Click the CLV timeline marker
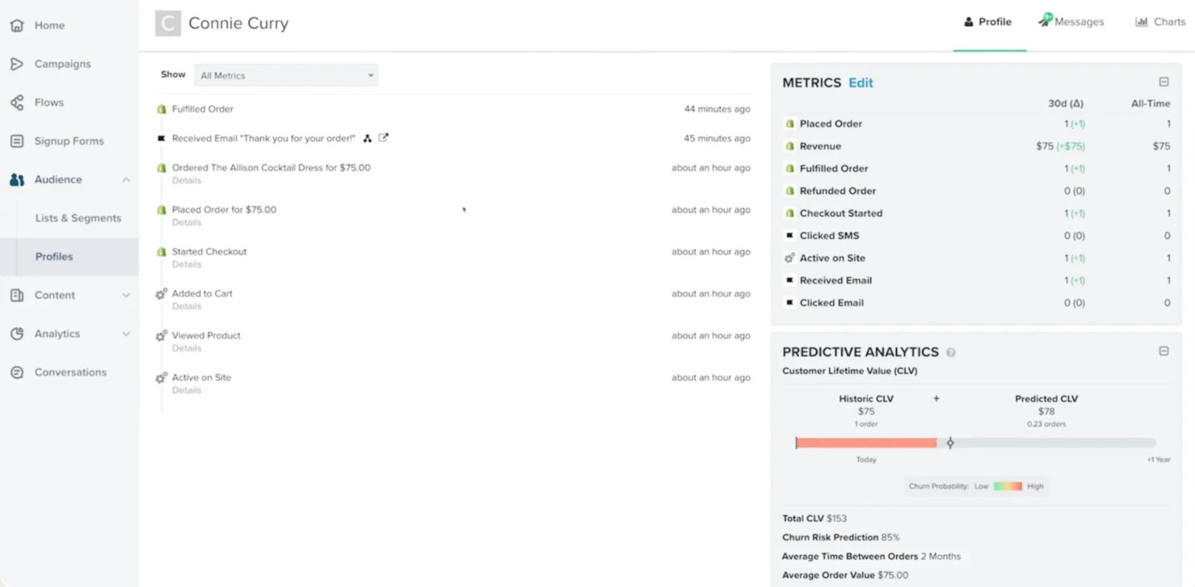This screenshot has height=587, width=1195. point(950,443)
